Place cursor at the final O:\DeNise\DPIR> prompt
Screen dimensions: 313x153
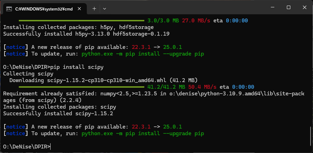click(27, 147)
